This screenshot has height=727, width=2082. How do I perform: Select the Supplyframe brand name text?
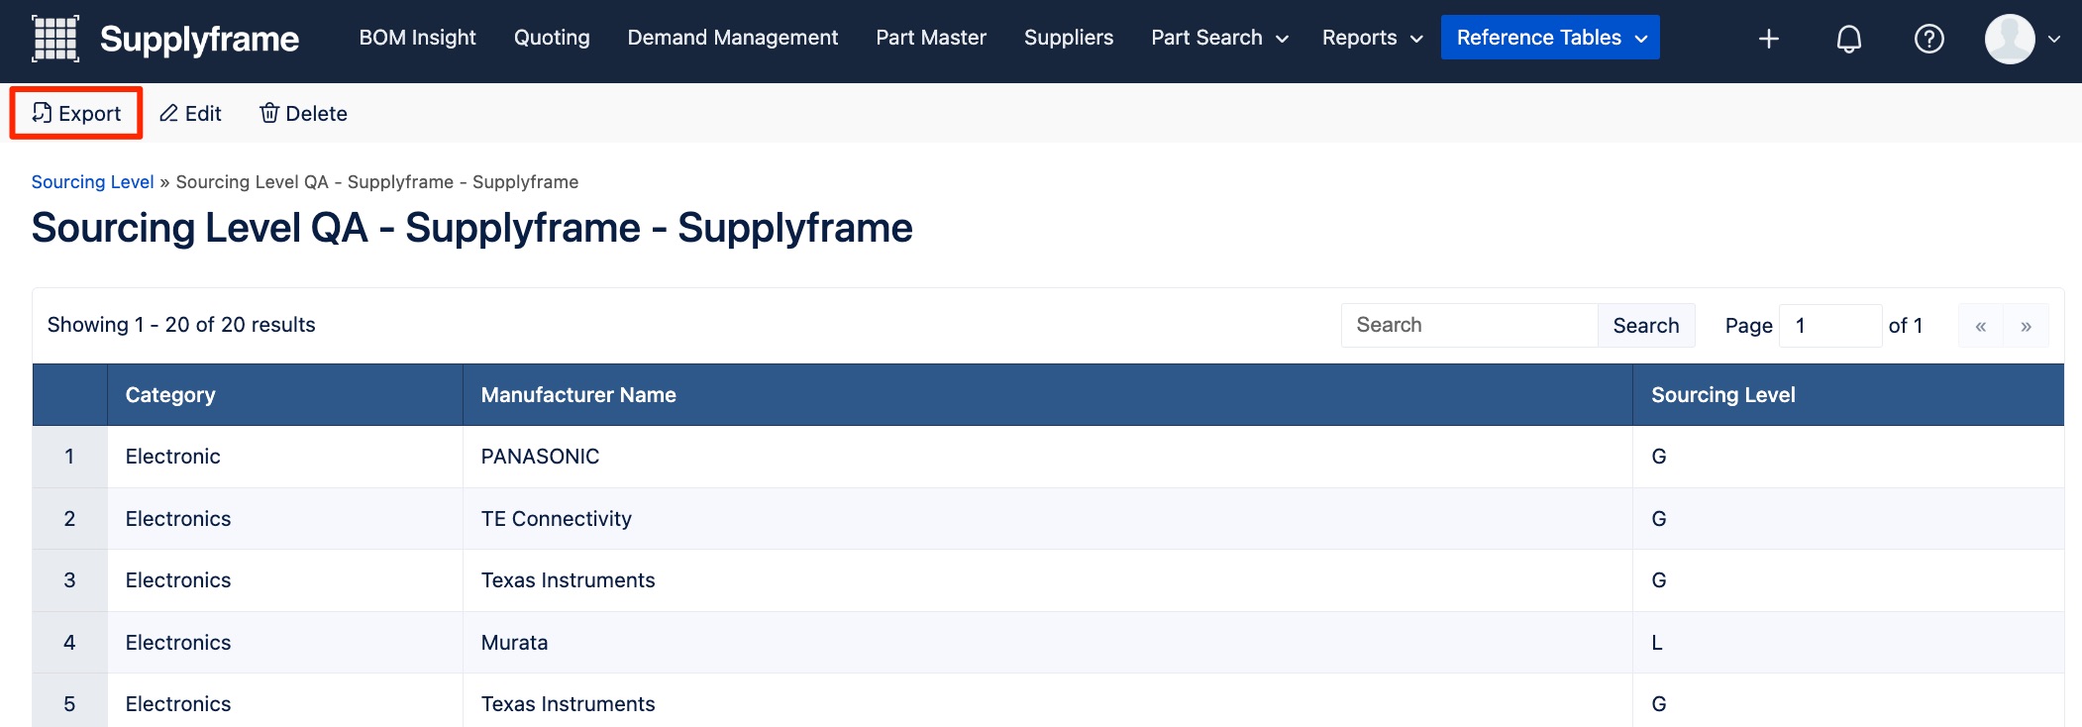tap(199, 39)
